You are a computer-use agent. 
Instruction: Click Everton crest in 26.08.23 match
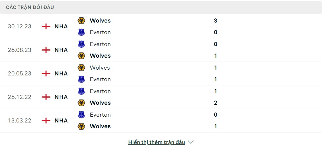(81, 44)
